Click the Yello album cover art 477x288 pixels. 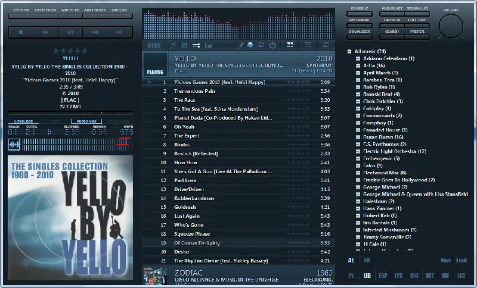[70, 218]
